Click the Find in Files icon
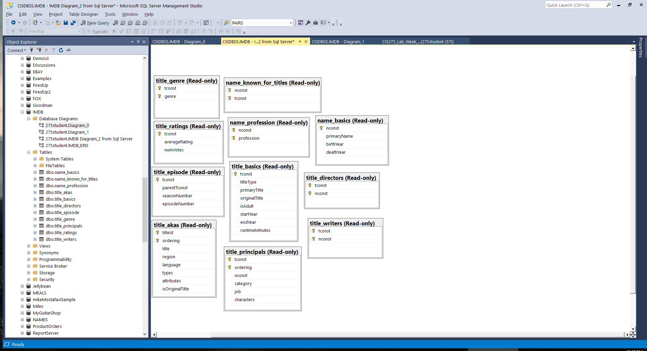The image size is (647, 351). 227,23
